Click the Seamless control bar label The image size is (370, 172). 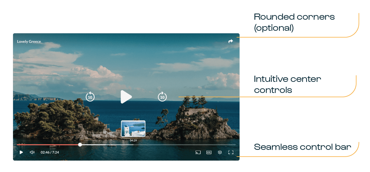coord(302,147)
